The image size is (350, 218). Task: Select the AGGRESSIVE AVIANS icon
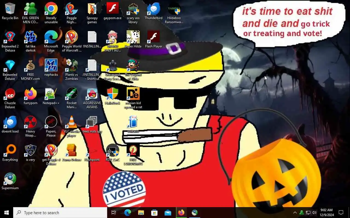pyautogui.click(x=92, y=98)
